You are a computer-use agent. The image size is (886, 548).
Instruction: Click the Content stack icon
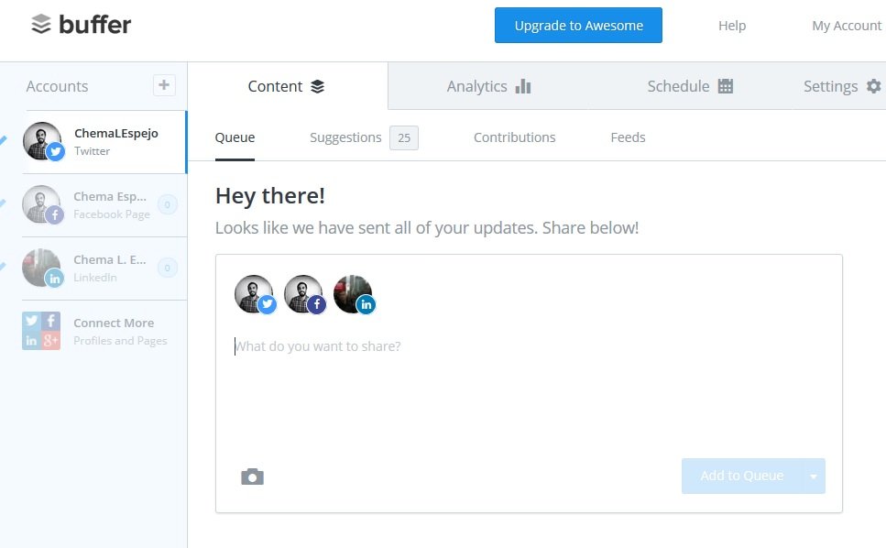point(318,86)
